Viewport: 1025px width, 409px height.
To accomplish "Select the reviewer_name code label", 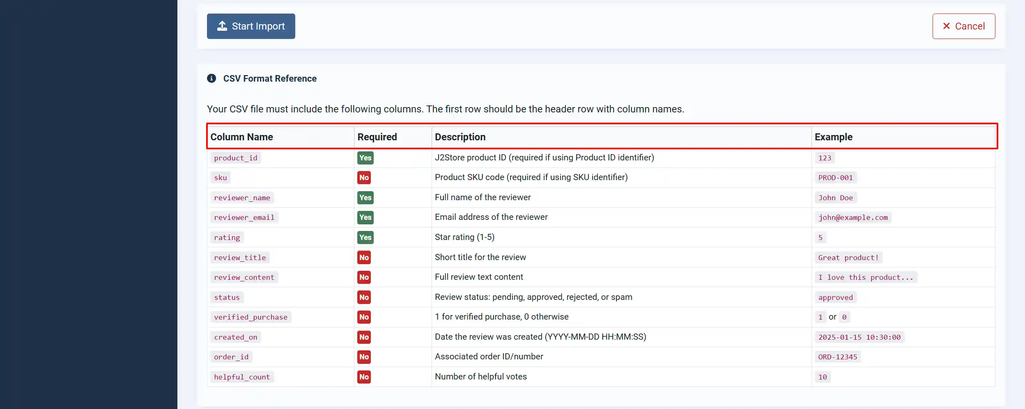I will click(242, 198).
